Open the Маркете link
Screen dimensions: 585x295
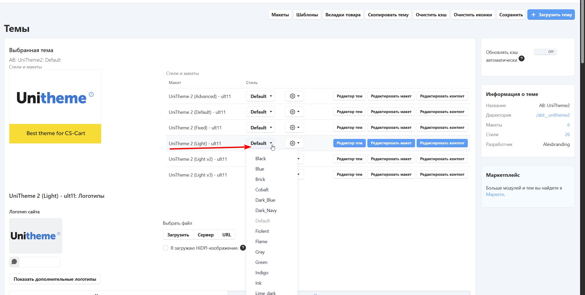click(495, 194)
